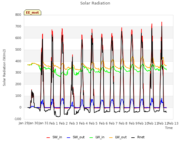
Task: Click the 100 y-axis tick label
Action: pyautogui.click(x=18, y=96)
